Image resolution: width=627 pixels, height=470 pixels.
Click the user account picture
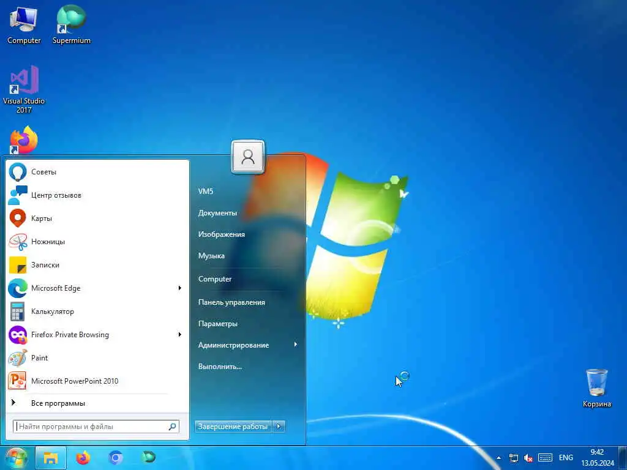(x=248, y=157)
